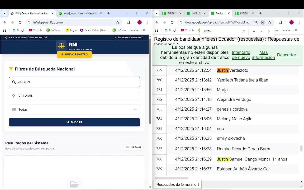Viewport: 304px width, 190px height.
Task: Go to next find result for JUSTIN
Action: click(261, 31)
